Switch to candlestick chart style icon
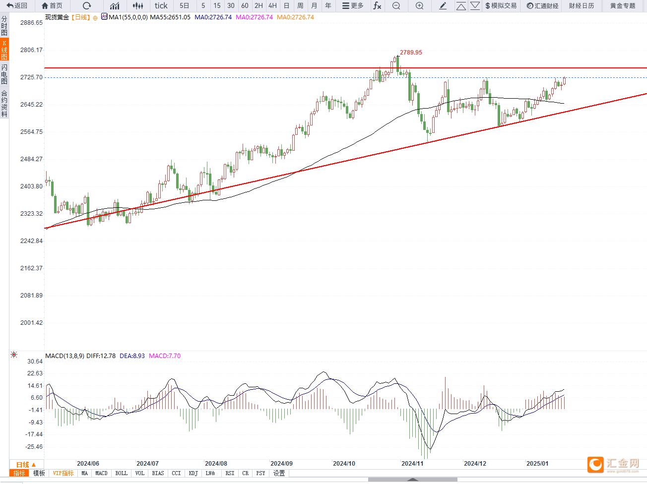The image size is (647, 484). pyautogui.click(x=138, y=6)
